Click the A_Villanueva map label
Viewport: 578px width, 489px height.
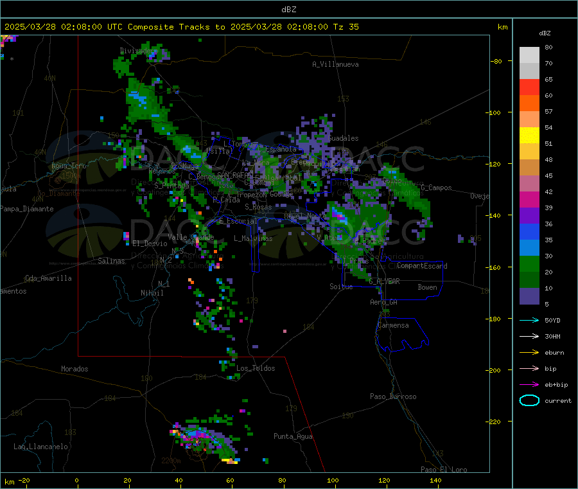335,64
